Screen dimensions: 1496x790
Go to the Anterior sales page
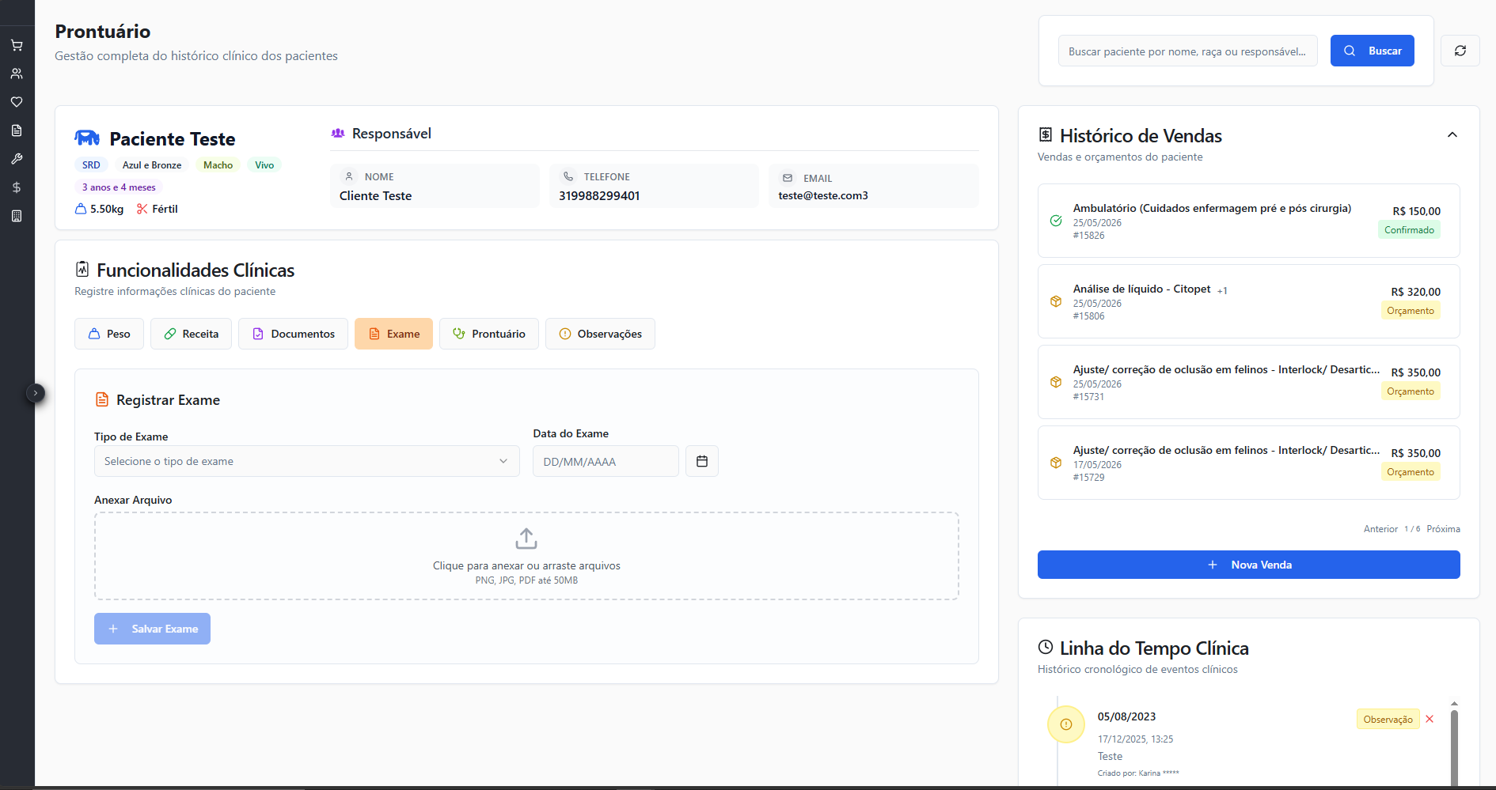[1380, 529]
